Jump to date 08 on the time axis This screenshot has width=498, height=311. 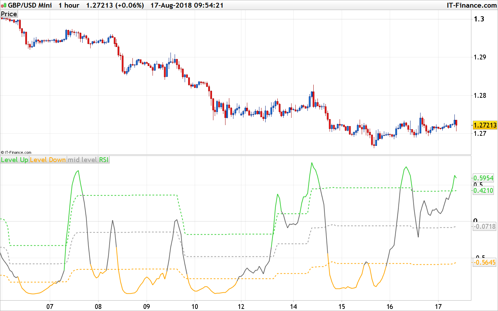98,307
